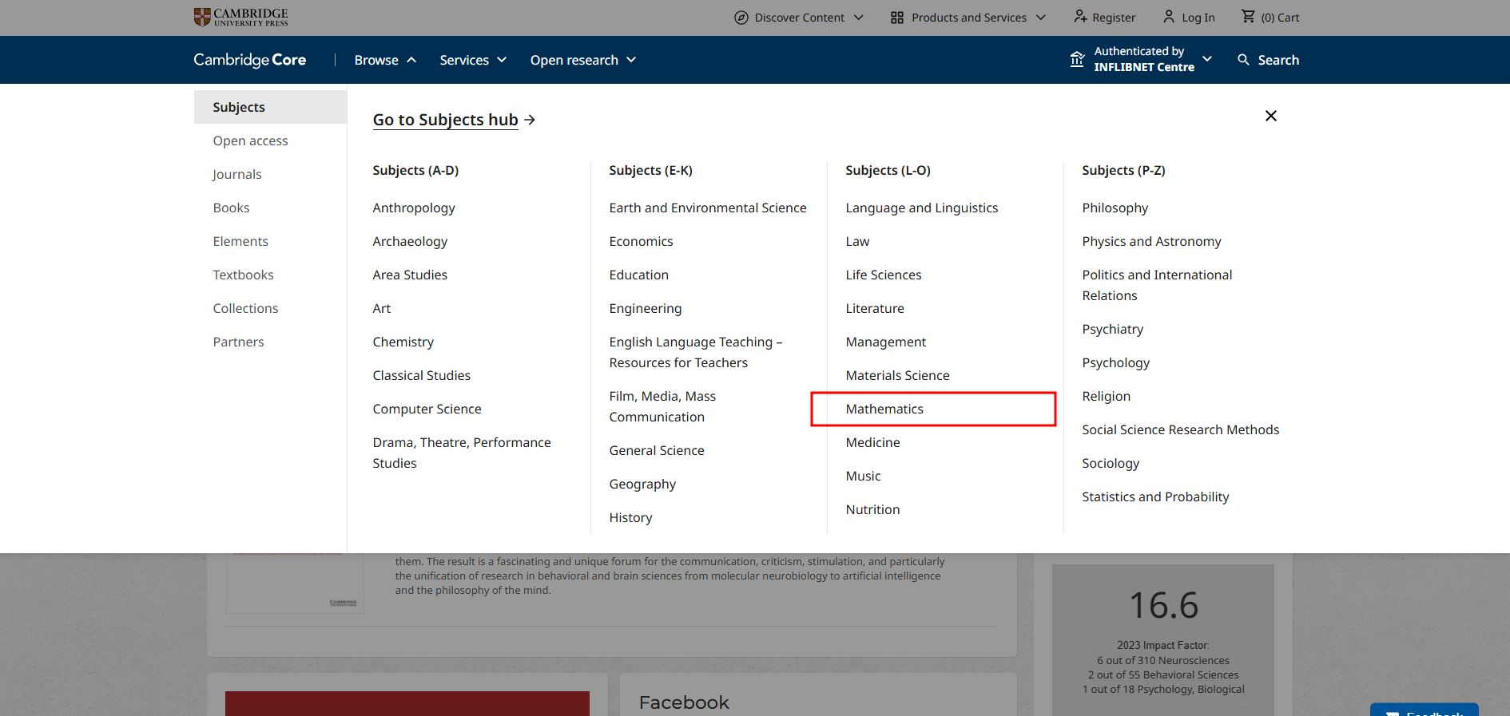
Task: Choose the Mathematics subject link
Action: tap(884, 409)
